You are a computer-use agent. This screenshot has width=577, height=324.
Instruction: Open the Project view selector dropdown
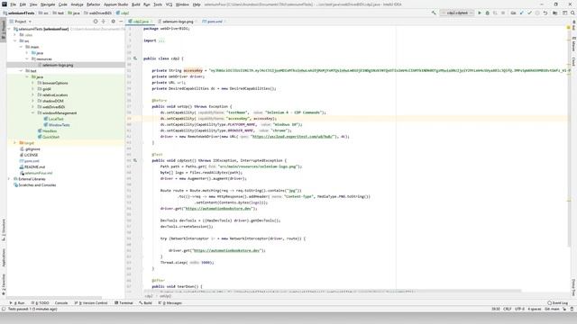click(x=21, y=22)
